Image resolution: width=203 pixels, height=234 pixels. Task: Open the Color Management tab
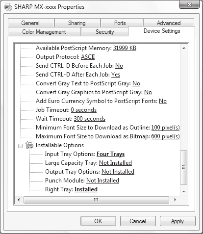point(44,32)
